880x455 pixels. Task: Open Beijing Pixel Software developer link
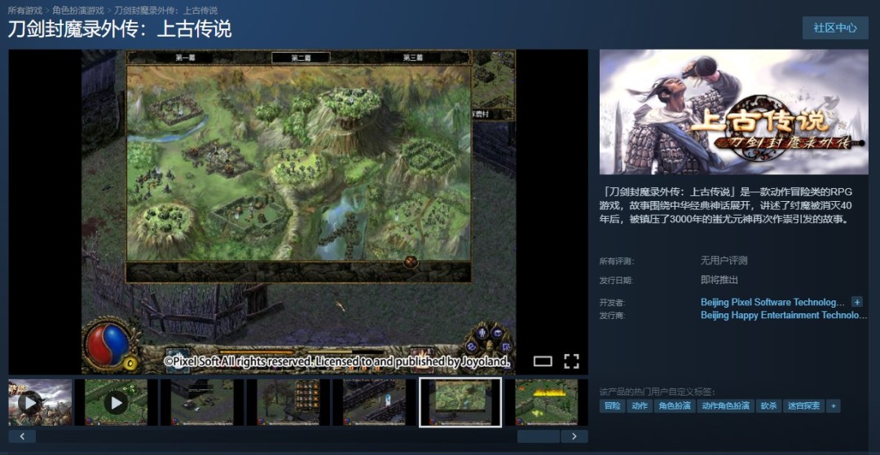[772, 302]
